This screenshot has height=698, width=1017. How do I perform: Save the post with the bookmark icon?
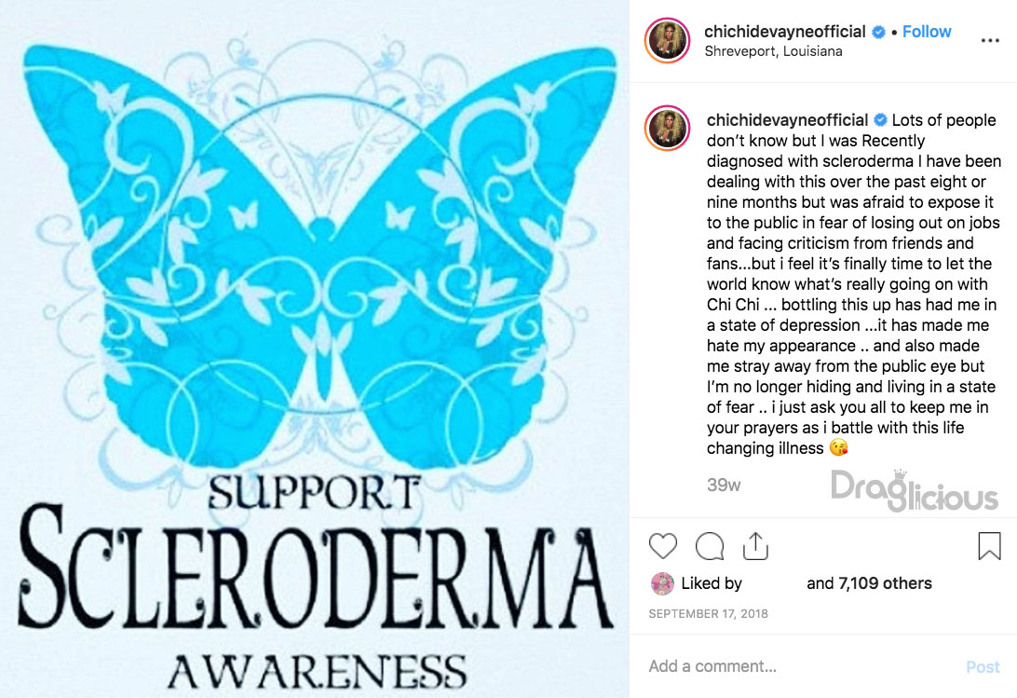point(989,545)
